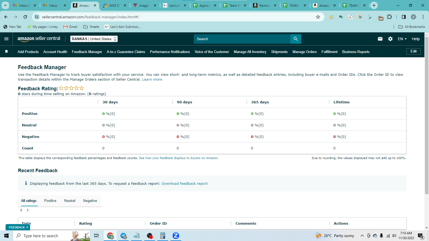Open the browser extensions puzzle icon

pos(389,17)
